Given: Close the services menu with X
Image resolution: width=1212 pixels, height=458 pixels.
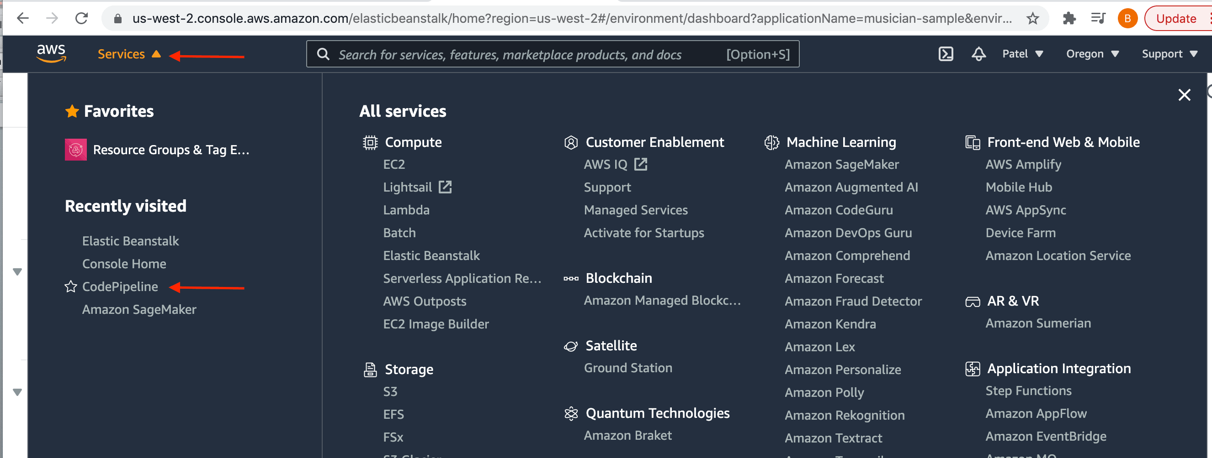Looking at the screenshot, I should pyautogui.click(x=1184, y=95).
